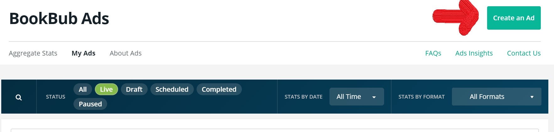Enable the Paused status filter
The height and width of the screenshot is (132, 554).
(x=90, y=104)
